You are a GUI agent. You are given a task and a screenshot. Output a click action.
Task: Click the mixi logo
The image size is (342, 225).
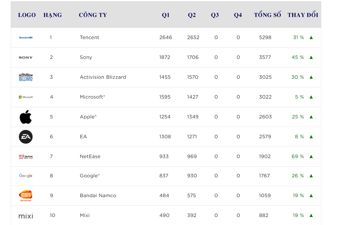(x=26, y=216)
